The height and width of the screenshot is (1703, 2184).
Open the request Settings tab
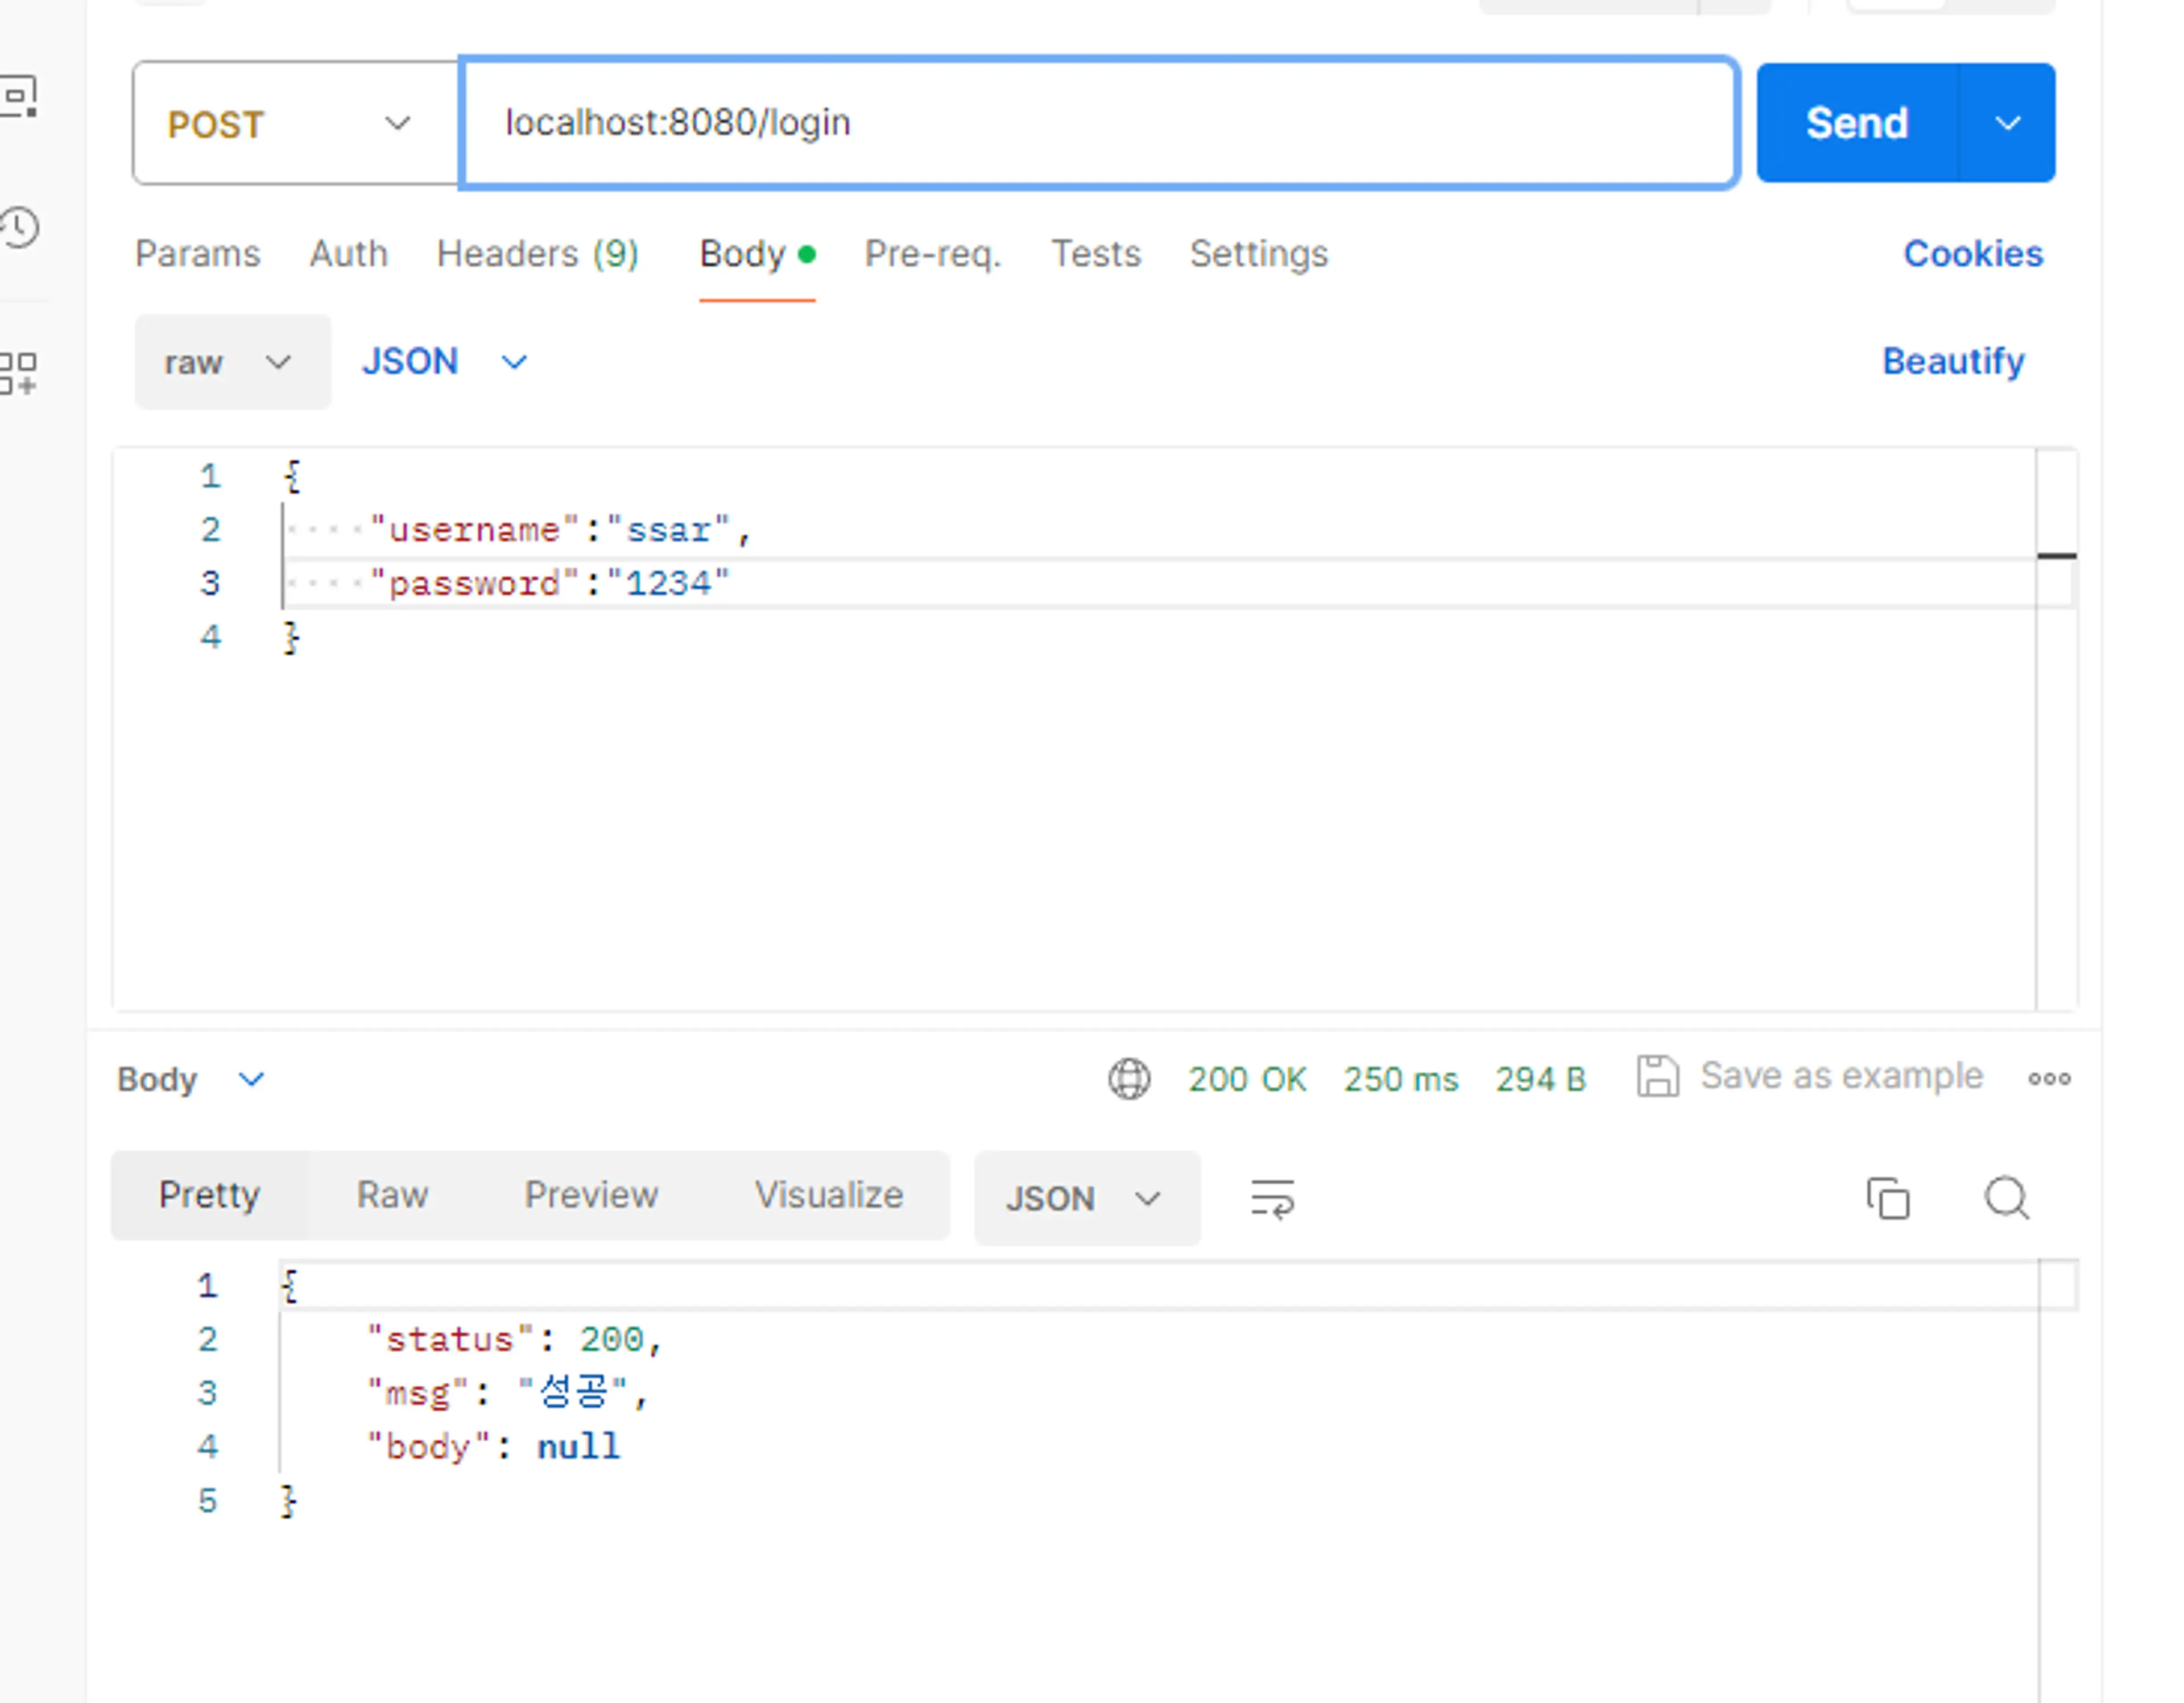(1259, 254)
